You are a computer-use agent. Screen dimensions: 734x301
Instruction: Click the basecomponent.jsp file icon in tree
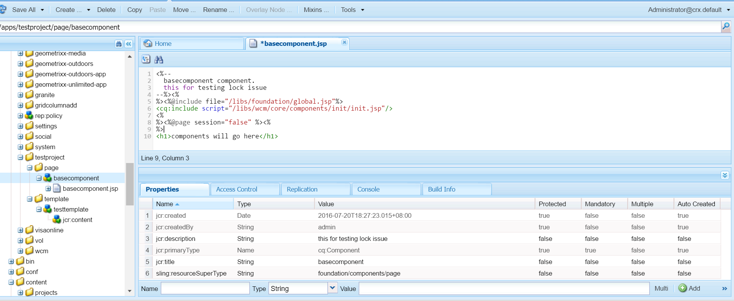(57, 188)
